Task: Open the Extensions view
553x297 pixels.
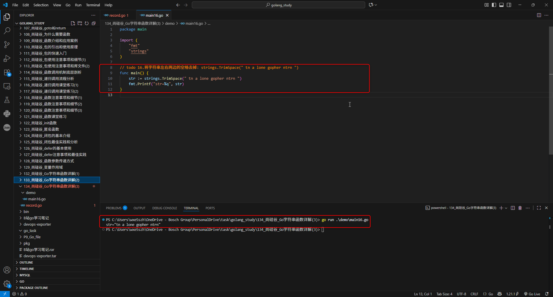Action: tap(7, 72)
